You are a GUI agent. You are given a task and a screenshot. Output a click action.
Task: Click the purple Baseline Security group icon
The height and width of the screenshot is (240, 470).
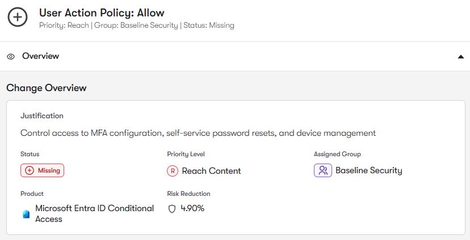tap(322, 170)
